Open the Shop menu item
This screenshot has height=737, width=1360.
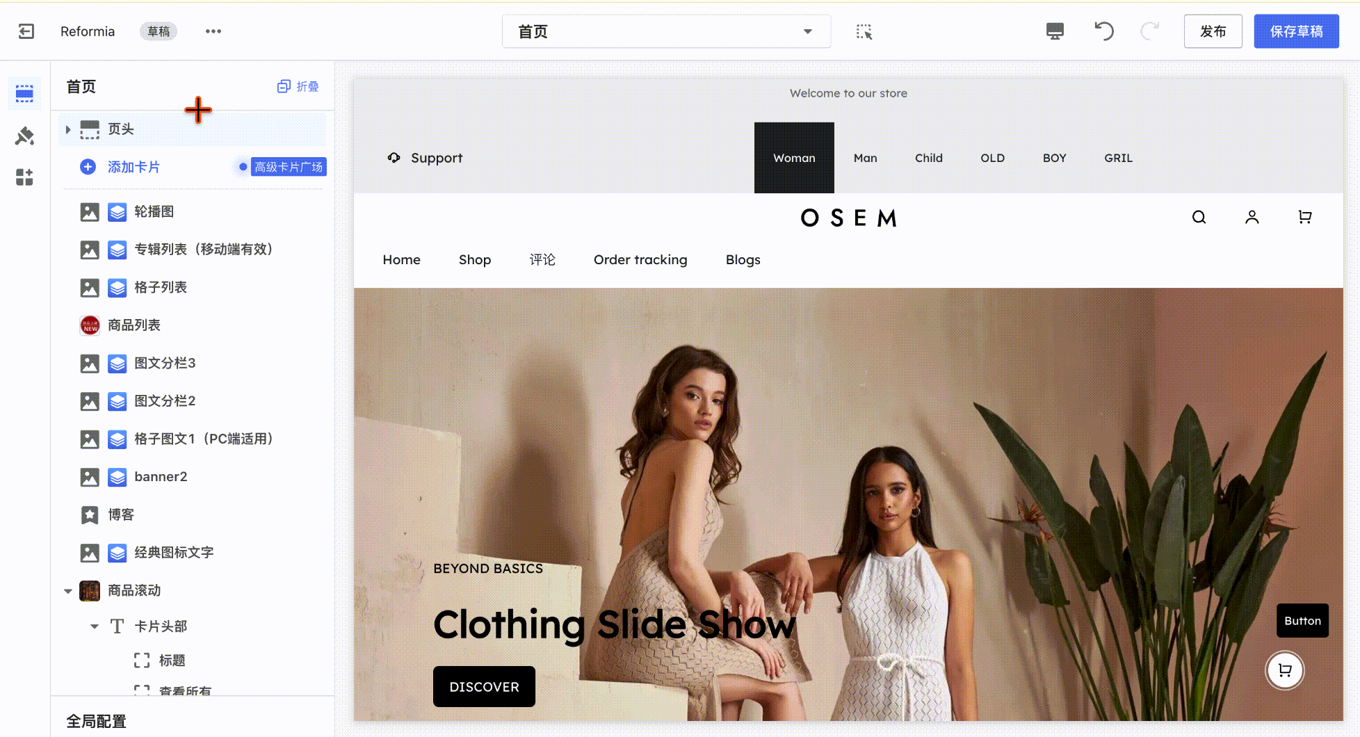point(474,259)
